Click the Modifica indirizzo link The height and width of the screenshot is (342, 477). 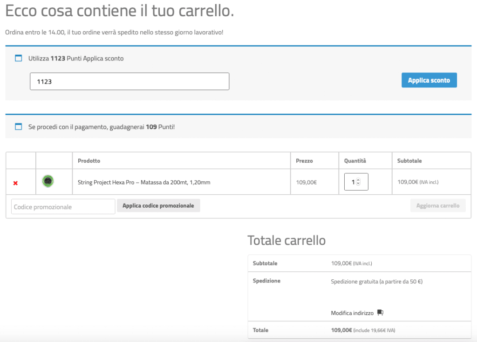coord(352,313)
